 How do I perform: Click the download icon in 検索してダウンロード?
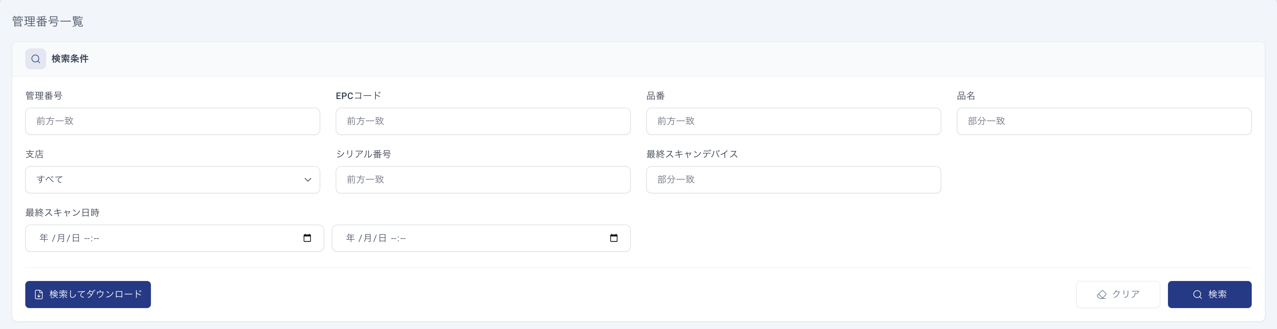tap(39, 295)
